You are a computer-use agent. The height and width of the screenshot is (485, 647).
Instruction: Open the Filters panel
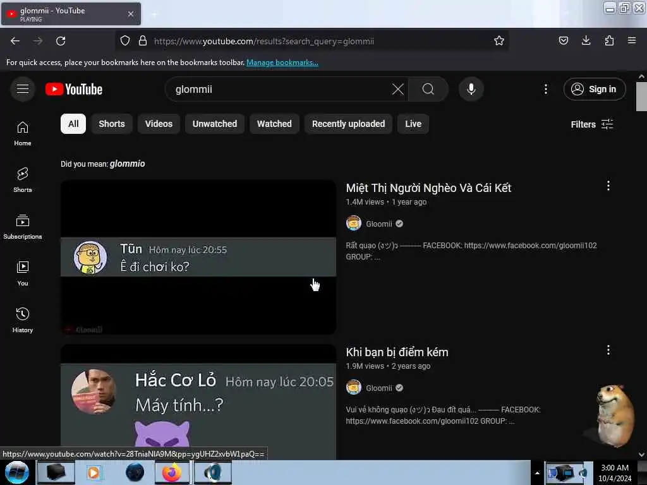(x=591, y=124)
